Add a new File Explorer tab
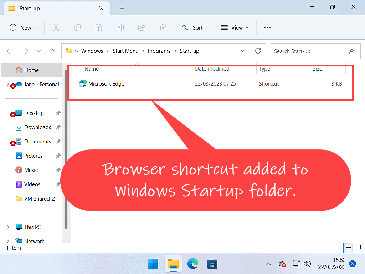 (x=122, y=9)
